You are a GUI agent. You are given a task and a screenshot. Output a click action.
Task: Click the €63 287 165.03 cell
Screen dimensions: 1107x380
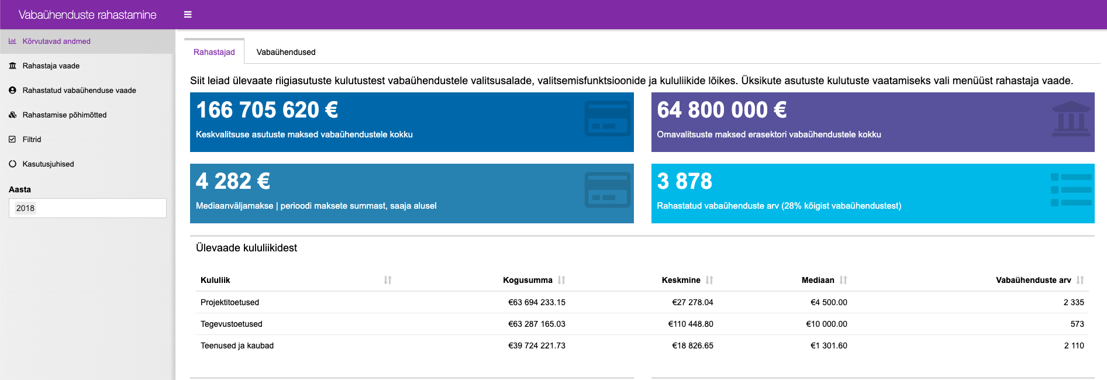click(x=537, y=324)
